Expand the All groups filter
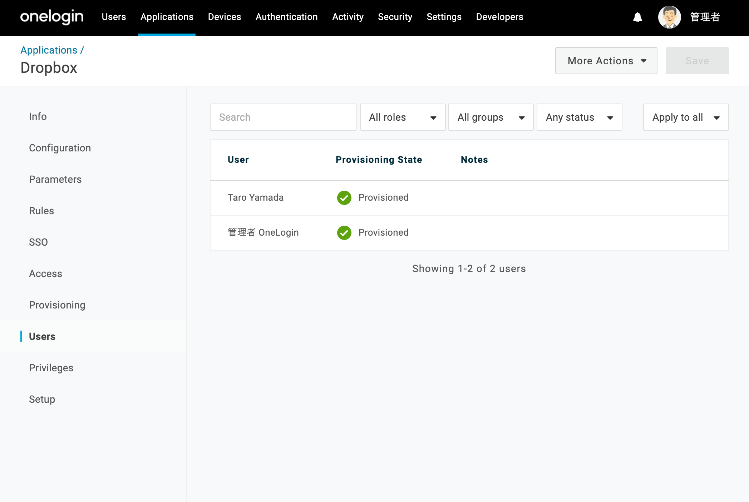The width and height of the screenshot is (749, 502). coord(491,117)
